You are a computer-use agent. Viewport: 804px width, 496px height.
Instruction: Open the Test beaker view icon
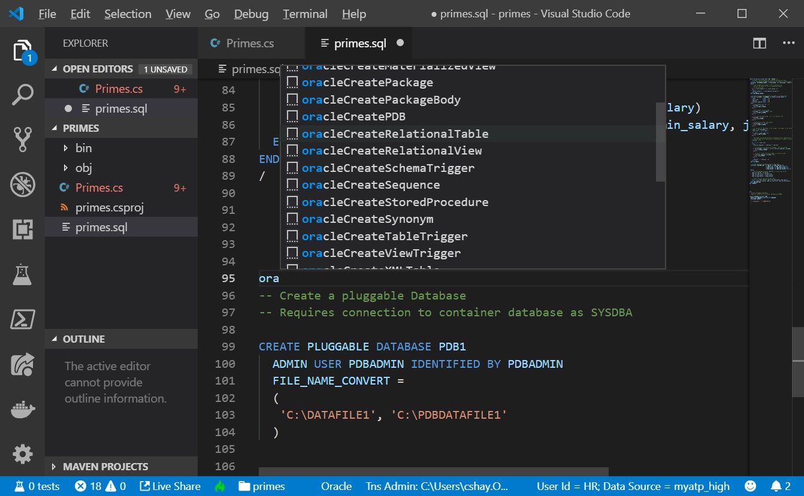(22, 274)
